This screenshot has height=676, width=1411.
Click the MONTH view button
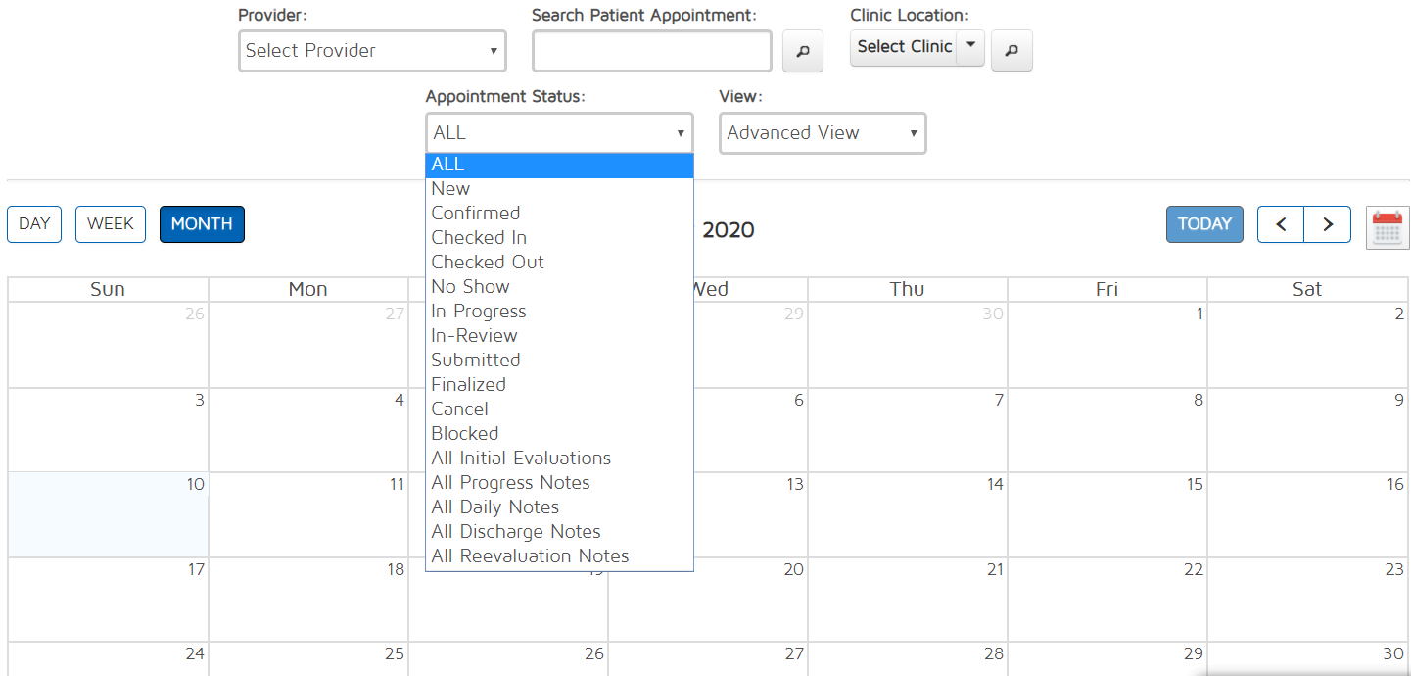(202, 224)
